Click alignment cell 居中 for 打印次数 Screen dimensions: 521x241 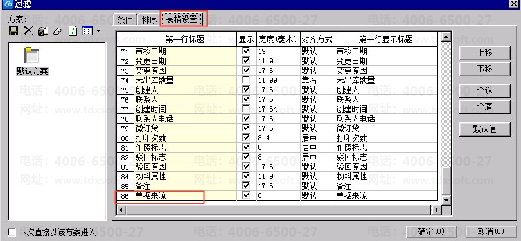317,138
